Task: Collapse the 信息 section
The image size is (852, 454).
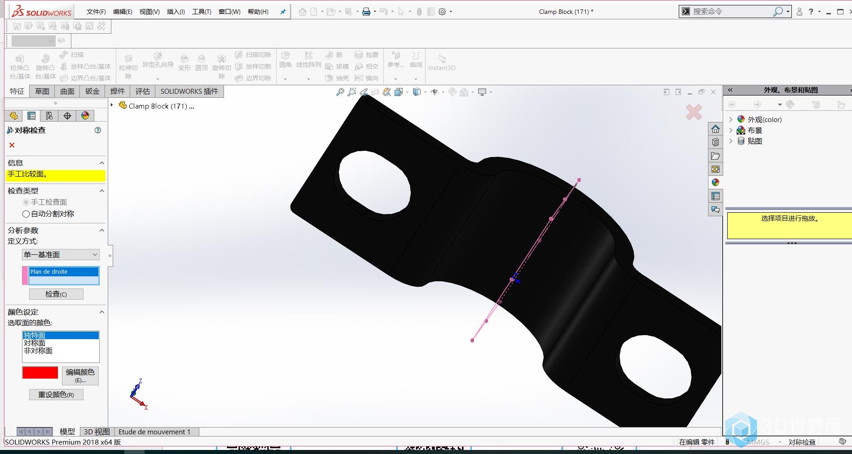Action: pyautogui.click(x=102, y=163)
